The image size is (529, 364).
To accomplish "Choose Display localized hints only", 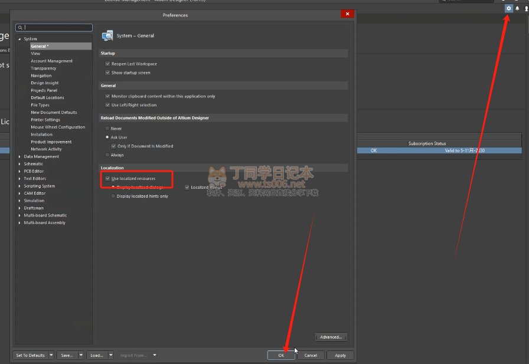I will 113,196.
